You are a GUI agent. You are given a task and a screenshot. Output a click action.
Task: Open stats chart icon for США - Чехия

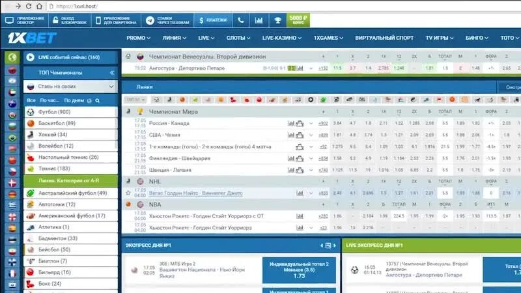point(291,135)
